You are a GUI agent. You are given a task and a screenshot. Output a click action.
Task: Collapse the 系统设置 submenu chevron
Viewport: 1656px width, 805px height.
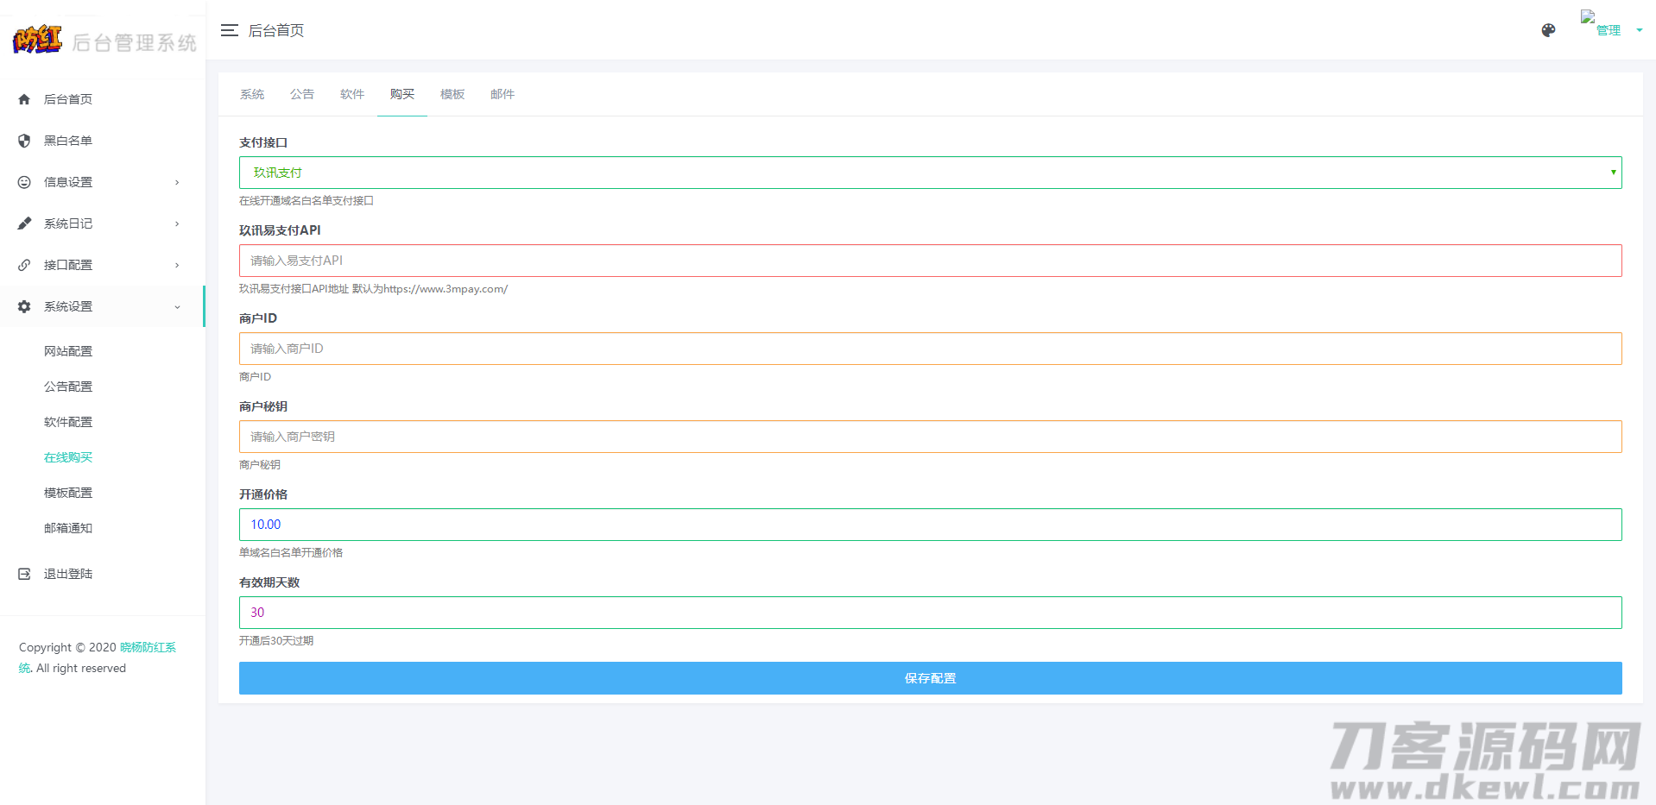click(177, 307)
